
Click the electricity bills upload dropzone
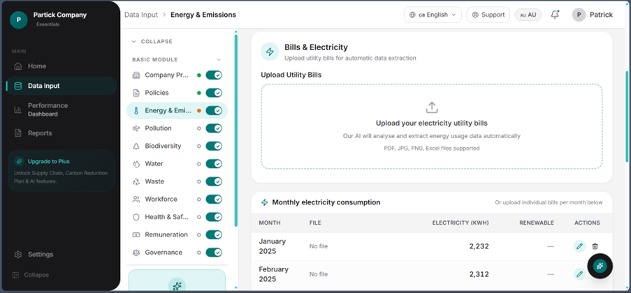(x=431, y=126)
